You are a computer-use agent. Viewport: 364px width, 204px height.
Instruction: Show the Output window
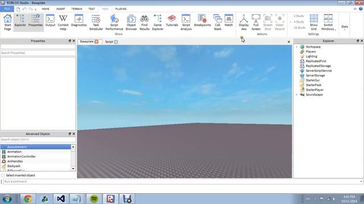coord(50,20)
